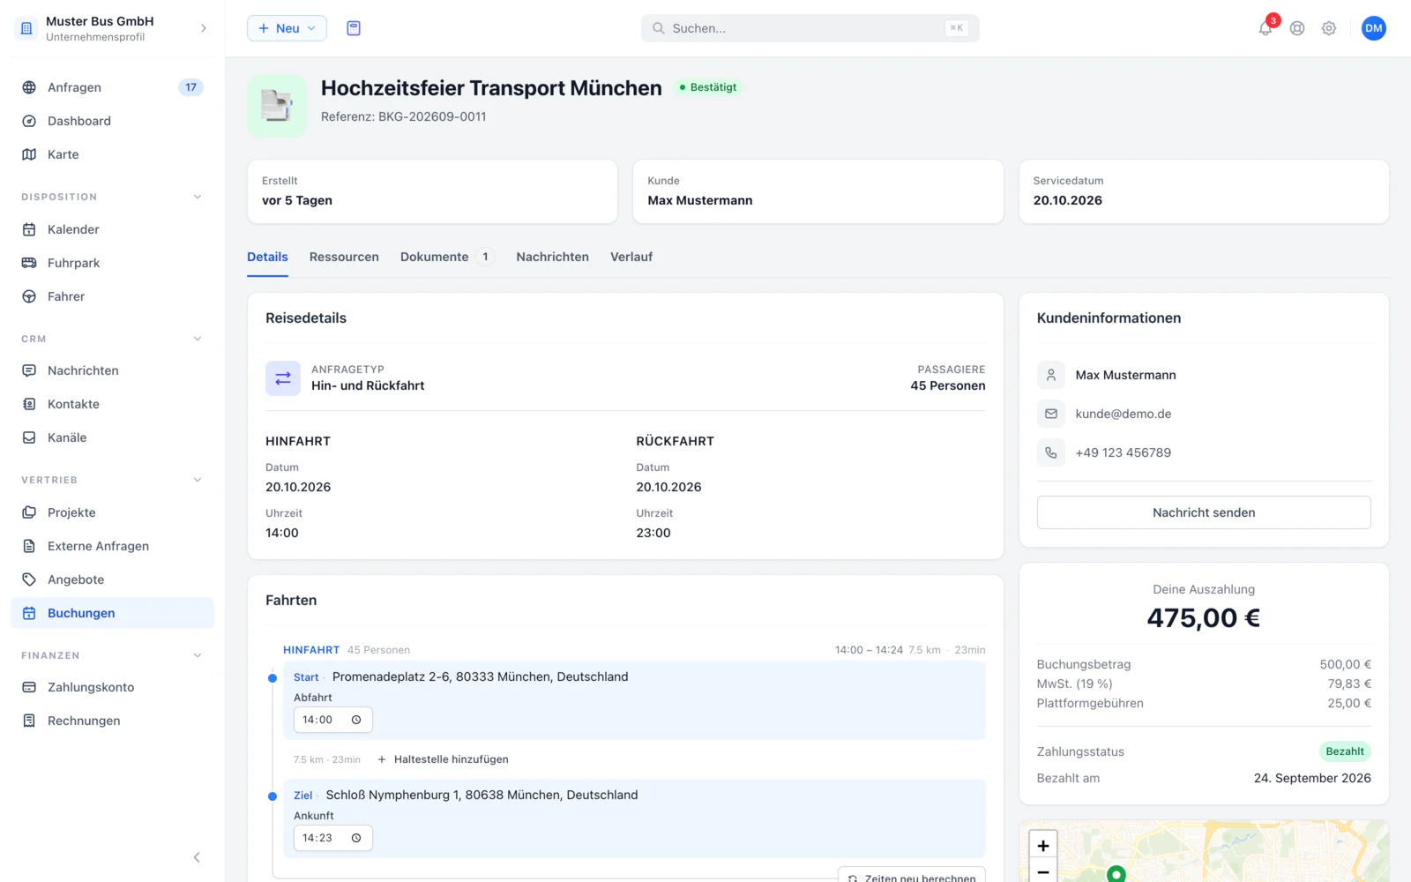Click the Suchen search field
The image size is (1411, 882).
[810, 28]
